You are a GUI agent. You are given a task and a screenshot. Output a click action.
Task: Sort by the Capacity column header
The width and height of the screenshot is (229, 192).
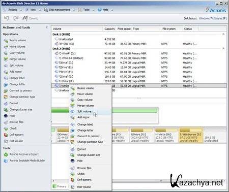(109, 29)
